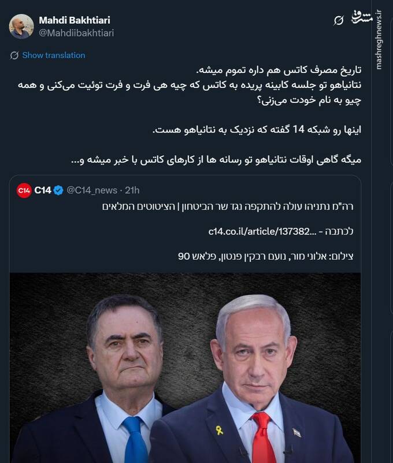Click the translation icon beside Show translation
This screenshot has width=393, height=463.
14,55
